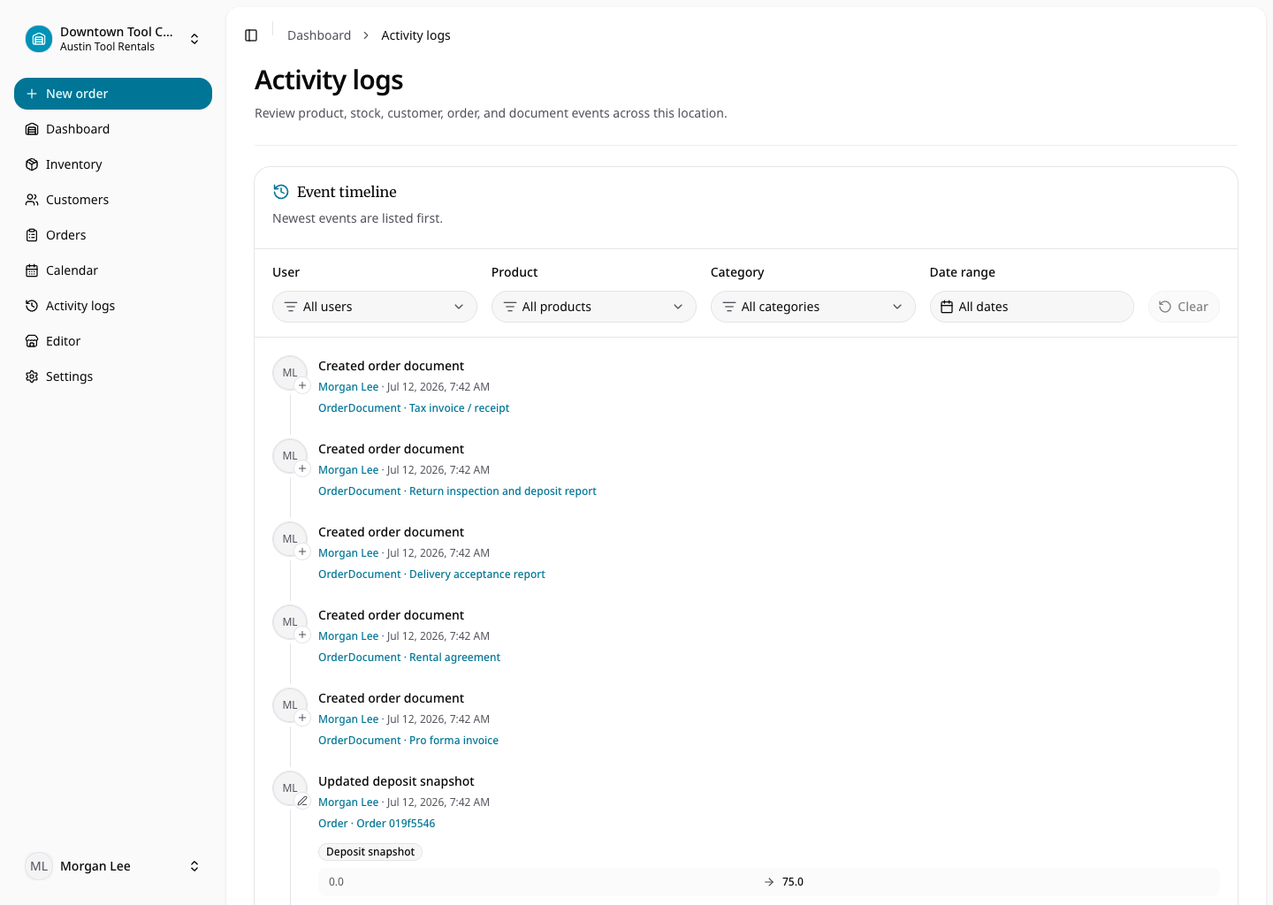Open the Editor page
The width and height of the screenshot is (1273, 905).
click(x=113, y=341)
